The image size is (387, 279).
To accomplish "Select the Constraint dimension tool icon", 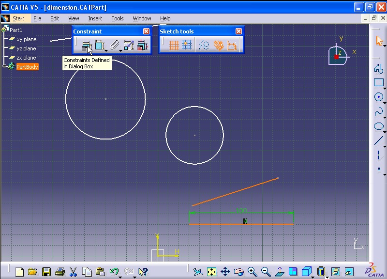I will (100, 45).
